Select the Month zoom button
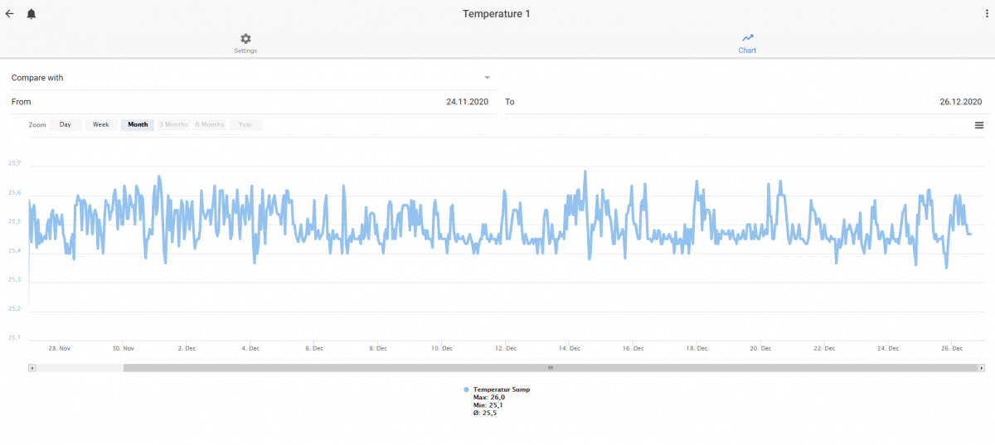Image resolution: width=995 pixels, height=445 pixels. (138, 124)
